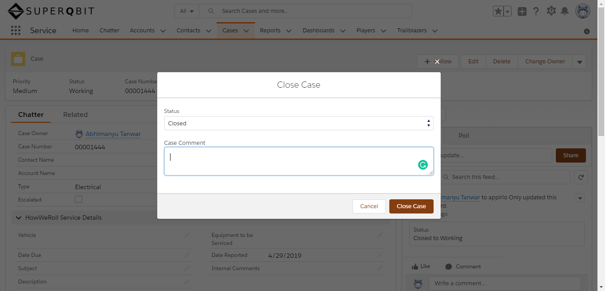Edit Internal Comments pencil icon
Viewport: 605px width, 291px height.
(380, 268)
